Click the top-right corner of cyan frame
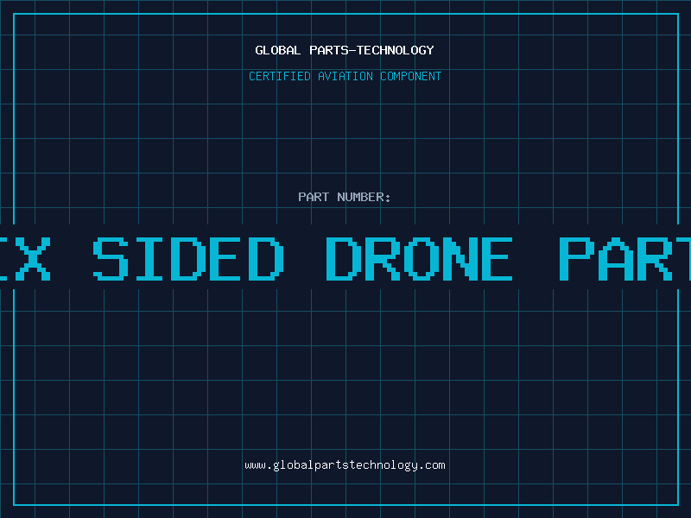The image size is (691, 518). click(x=678, y=14)
